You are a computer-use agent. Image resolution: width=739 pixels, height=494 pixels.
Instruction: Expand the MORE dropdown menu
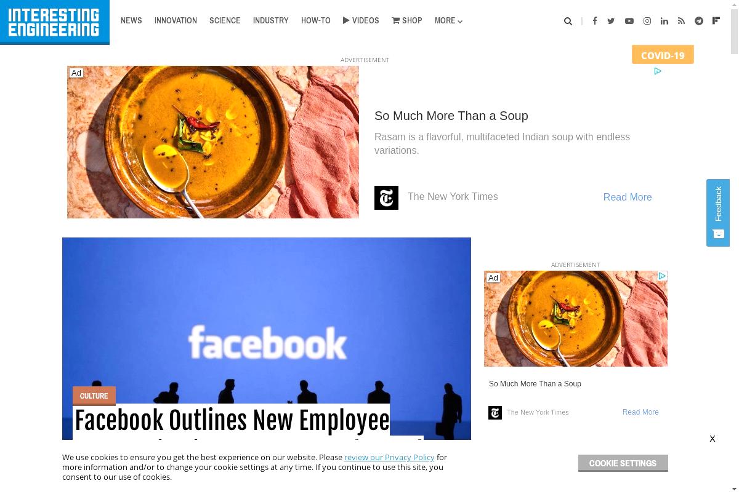[x=448, y=21]
